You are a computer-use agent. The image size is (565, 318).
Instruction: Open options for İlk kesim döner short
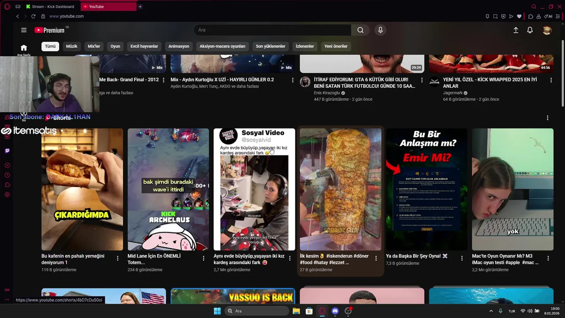(376, 258)
